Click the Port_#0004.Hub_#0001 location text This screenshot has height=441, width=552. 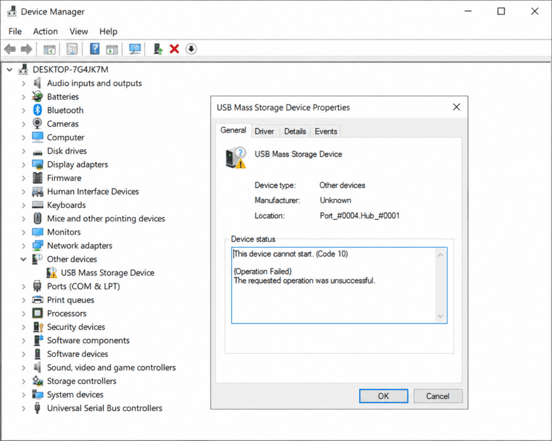coord(360,215)
